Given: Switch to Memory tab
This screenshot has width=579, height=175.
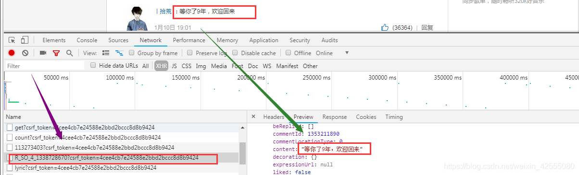Looking at the screenshot, I should click(x=227, y=40).
